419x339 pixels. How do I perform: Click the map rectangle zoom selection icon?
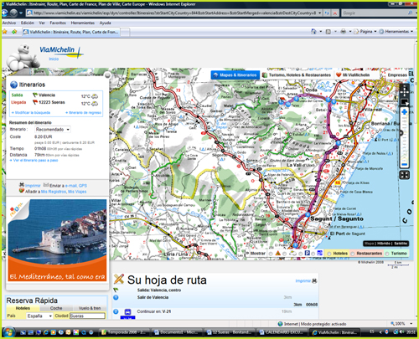click(x=404, y=102)
